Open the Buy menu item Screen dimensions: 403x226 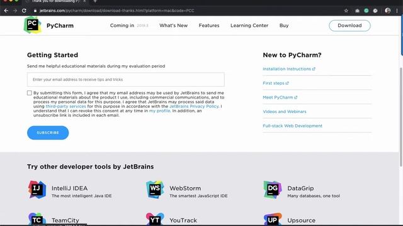(x=284, y=26)
